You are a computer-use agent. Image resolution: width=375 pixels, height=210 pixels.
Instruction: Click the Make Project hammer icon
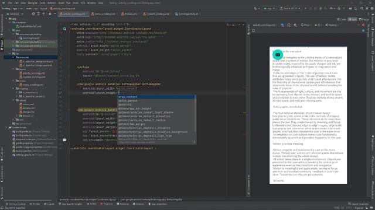pos(255,8)
